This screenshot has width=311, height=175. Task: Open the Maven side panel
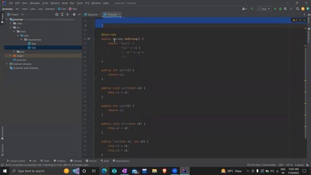(x=309, y=18)
